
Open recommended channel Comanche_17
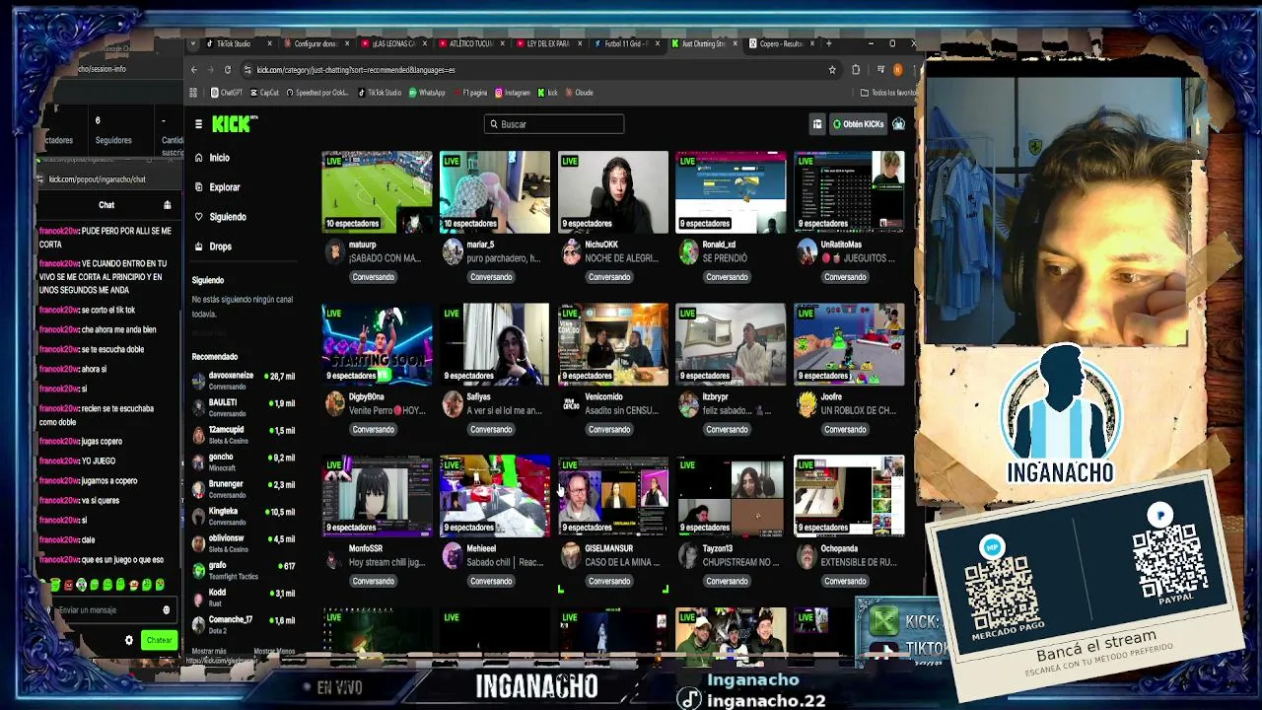tap(245, 624)
